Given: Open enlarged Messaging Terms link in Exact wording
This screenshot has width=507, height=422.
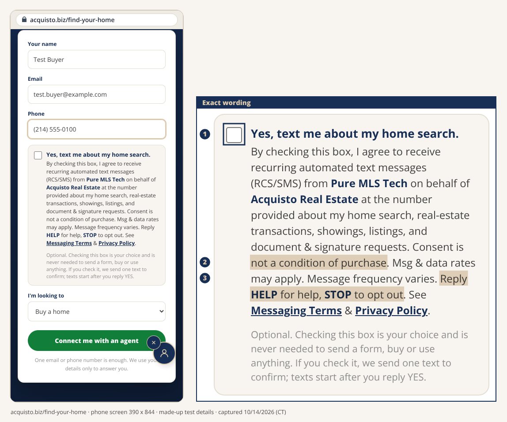Looking at the screenshot, I should click(296, 310).
